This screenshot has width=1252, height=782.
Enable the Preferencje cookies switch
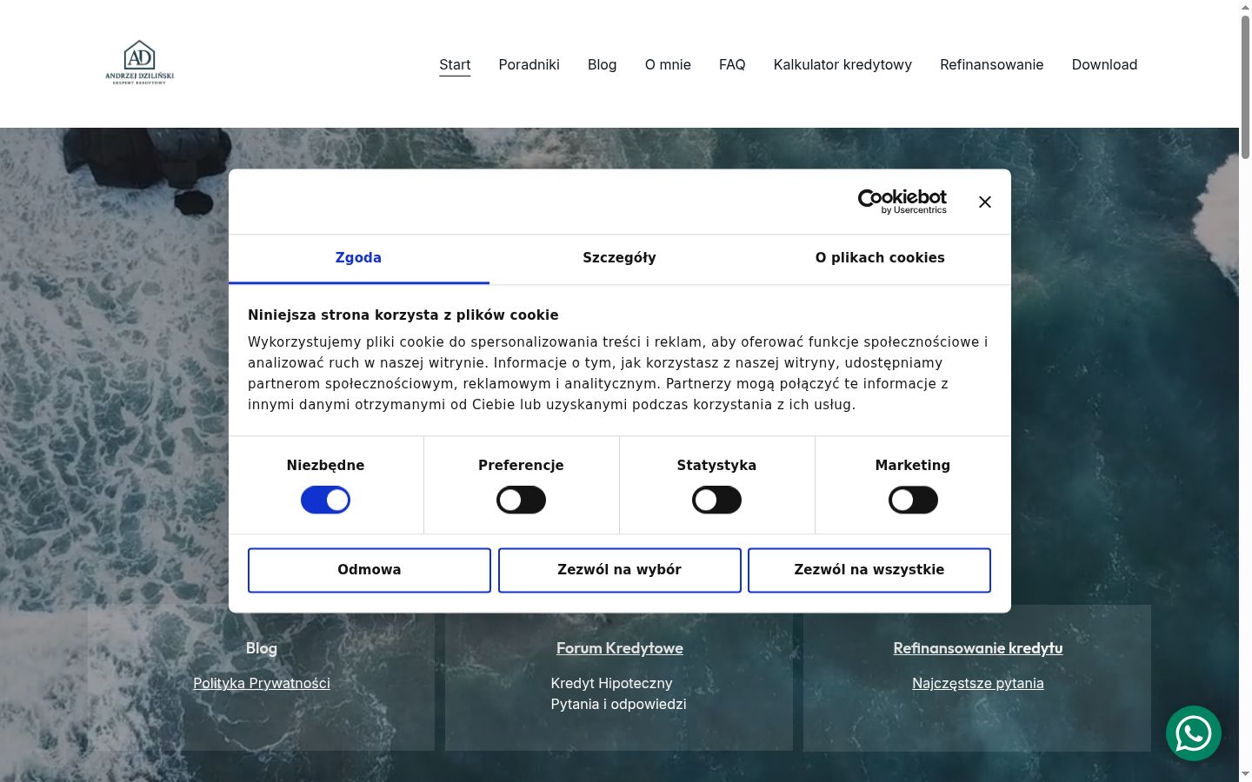[x=521, y=500]
